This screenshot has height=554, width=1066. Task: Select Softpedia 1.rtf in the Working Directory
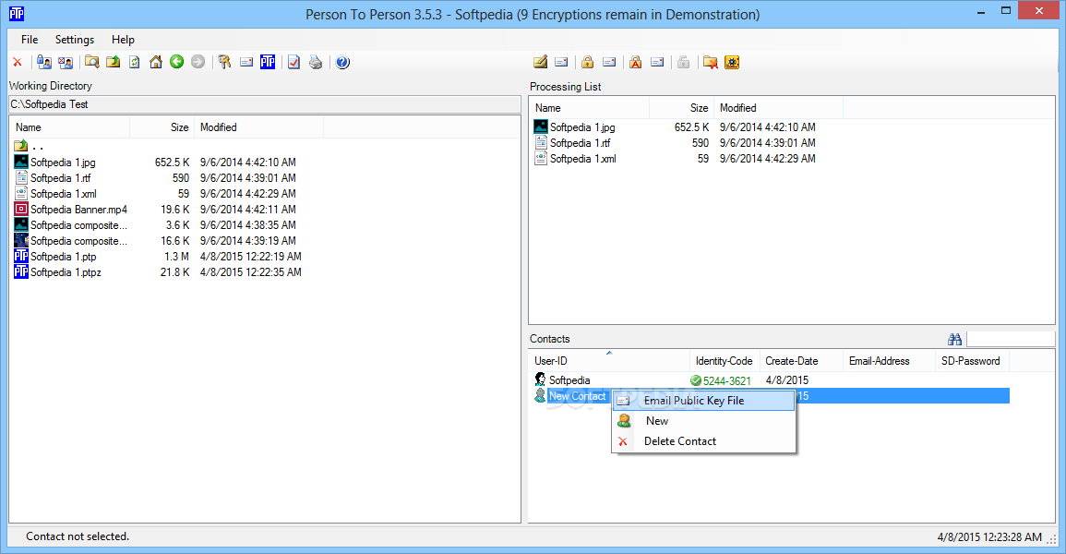pos(61,177)
